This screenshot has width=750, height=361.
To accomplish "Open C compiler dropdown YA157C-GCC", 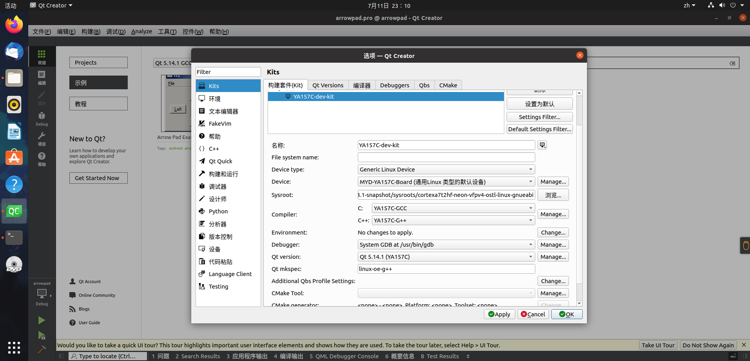I will 453,208.
